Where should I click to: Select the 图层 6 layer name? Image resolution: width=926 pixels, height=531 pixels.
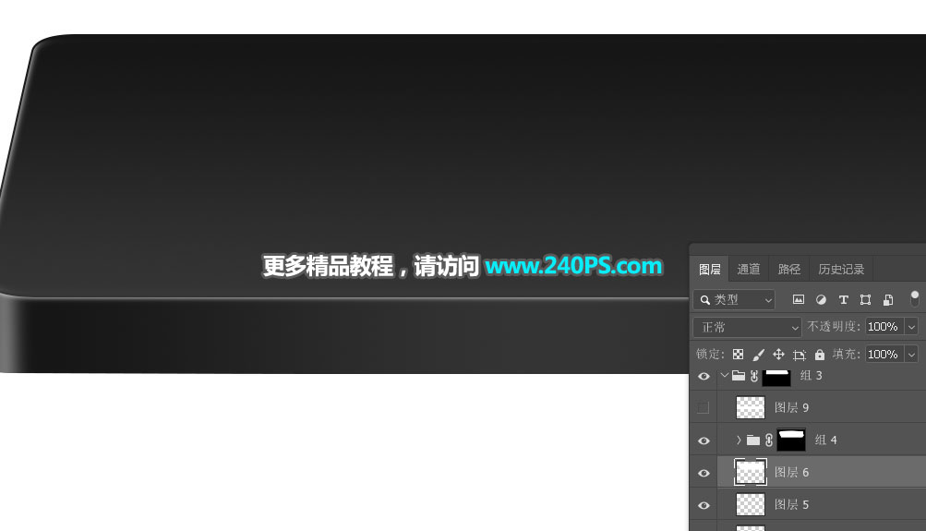coord(791,473)
